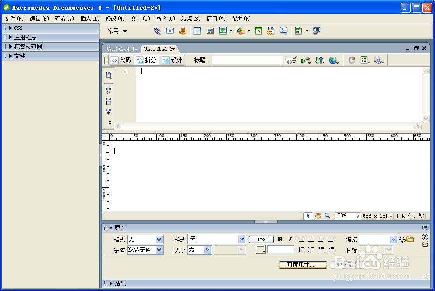Open the 站点(S) menu
The width and height of the screenshot is (435, 291).
(x=190, y=19)
